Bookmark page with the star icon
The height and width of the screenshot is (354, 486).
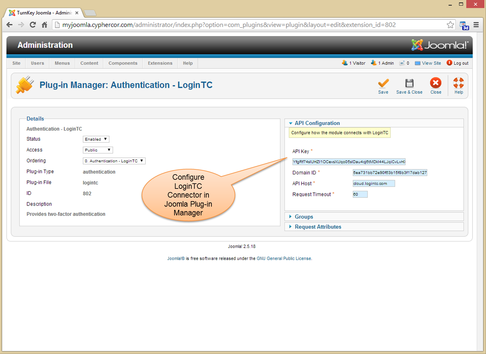pos(450,25)
